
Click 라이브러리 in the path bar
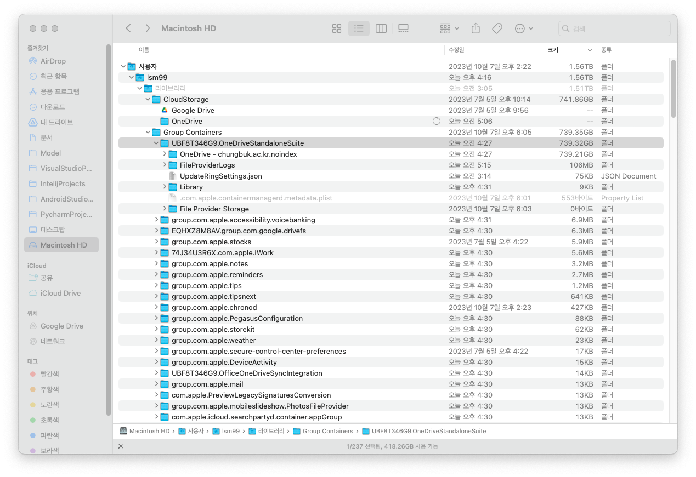point(267,431)
